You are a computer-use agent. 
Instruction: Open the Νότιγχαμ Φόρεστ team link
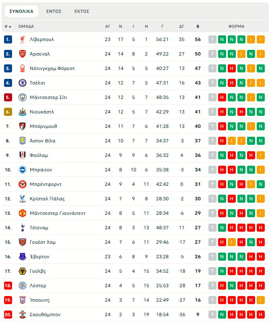pyautogui.click(x=52, y=68)
